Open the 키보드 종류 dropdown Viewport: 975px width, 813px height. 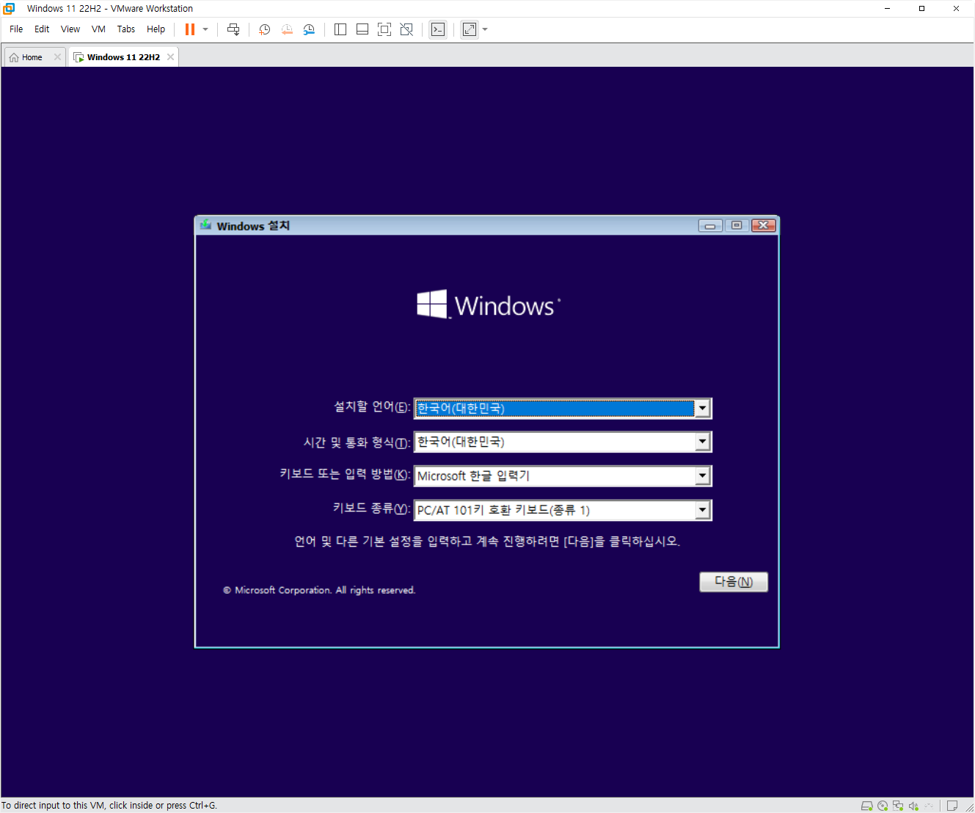pyautogui.click(x=702, y=510)
